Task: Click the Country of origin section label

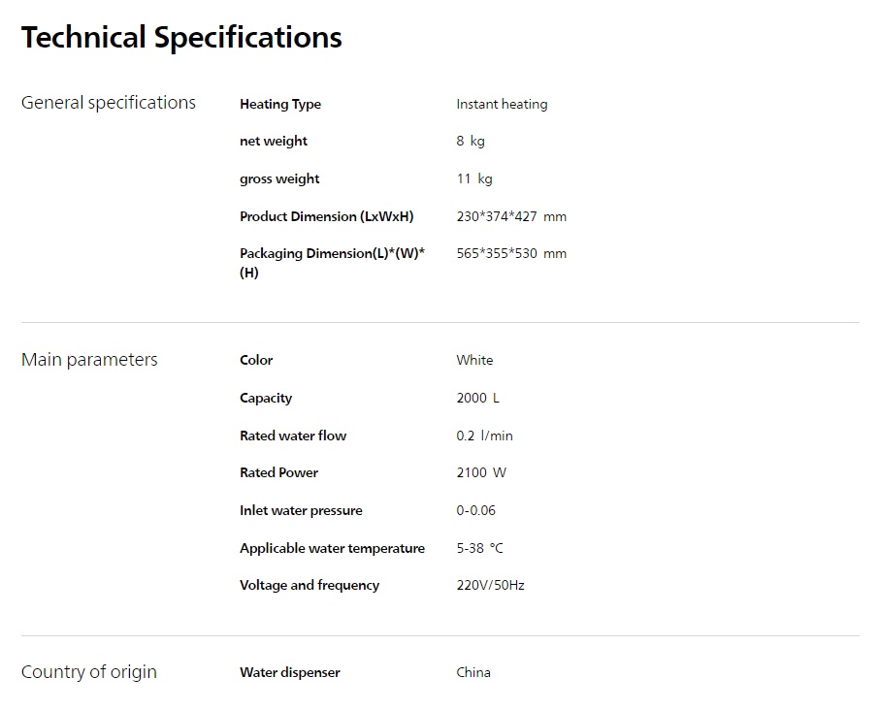Action: pyautogui.click(x=89, y=672)
